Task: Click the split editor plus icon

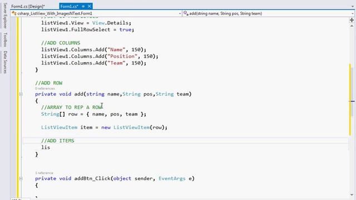Action: coord(352,20)
